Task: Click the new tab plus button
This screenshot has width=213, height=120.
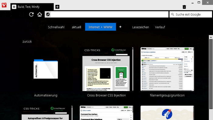Action: pyautogui.click(x=57, y=7)
